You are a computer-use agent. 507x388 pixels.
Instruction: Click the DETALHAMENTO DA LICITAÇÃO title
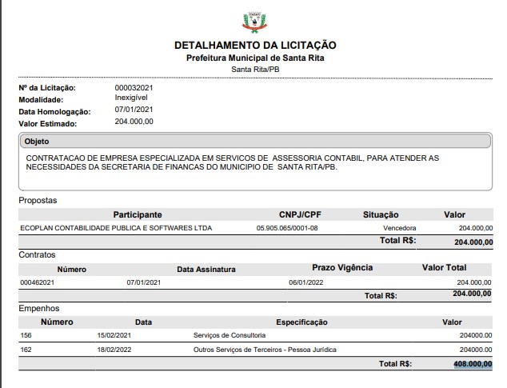point(255,45)
